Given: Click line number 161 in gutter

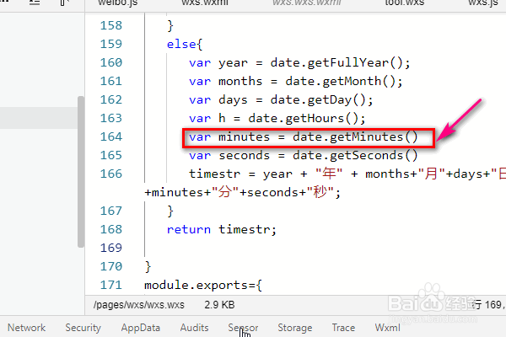Looking at the screenshot, I should [111, 81].
